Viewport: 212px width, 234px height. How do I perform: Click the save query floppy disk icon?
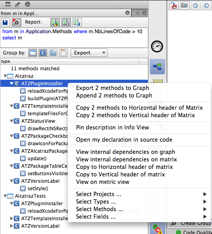(6, 22)
